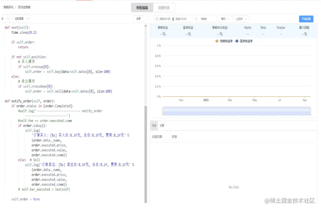Click the 双均线策略 breadcrumb item
Viewport: 321px width, 210px height.
coord(24,8)
